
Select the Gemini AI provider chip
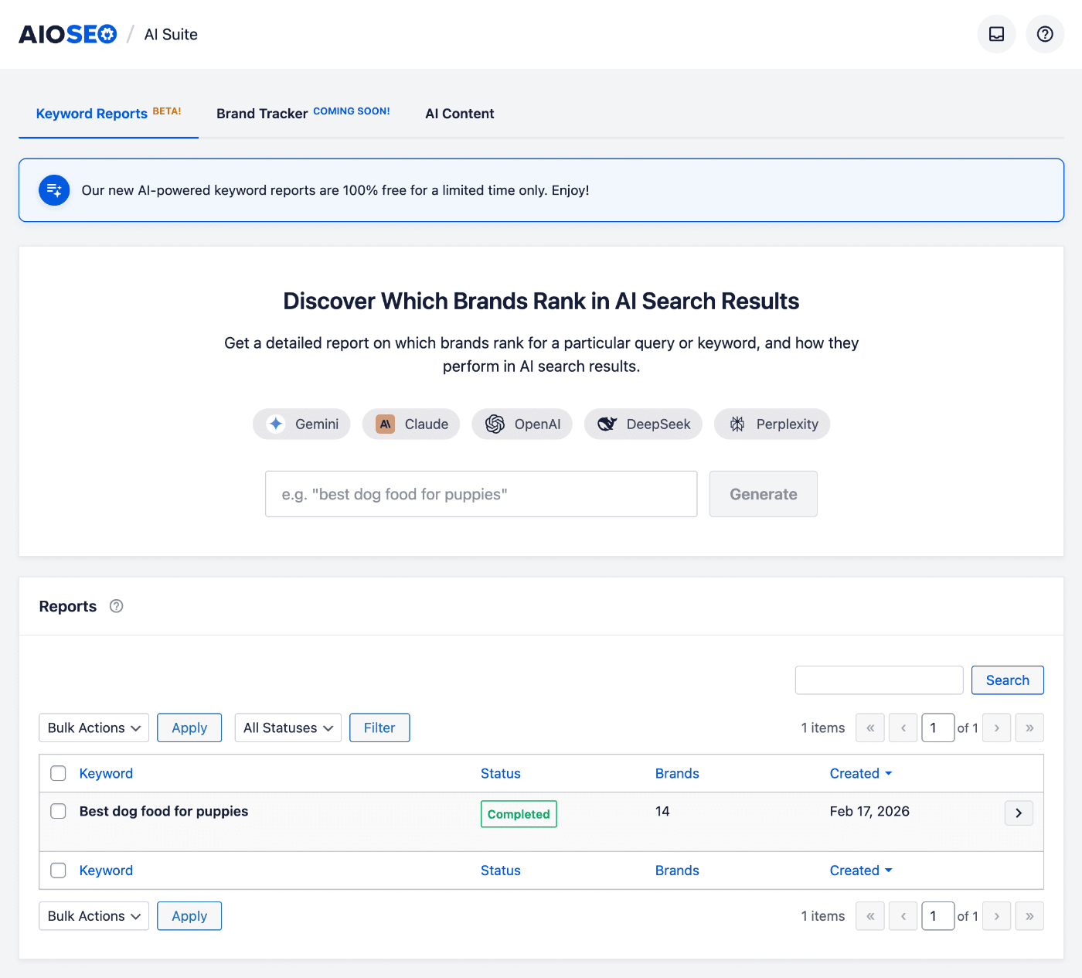click(x=301, y=424)
